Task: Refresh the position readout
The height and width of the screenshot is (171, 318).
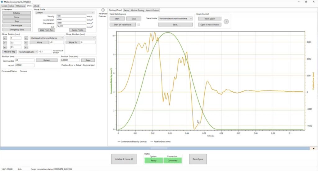Action: pyautogui.click(x=47, y=60)
